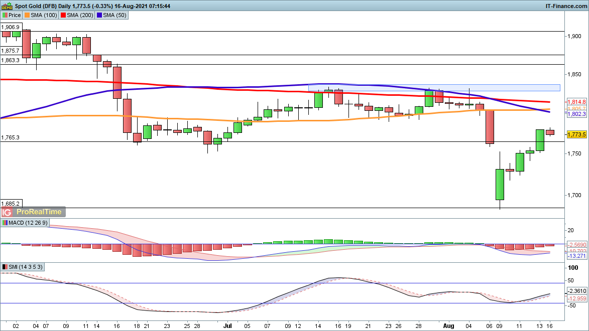Click the blue shaded resistance zone rectangle
This screenshot has width=589, height=331.
[434, 88]
